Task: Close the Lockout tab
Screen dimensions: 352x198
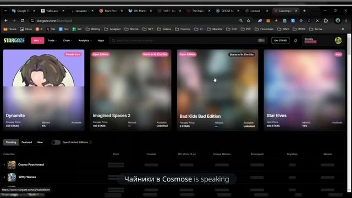Action: [x=267, y=11]
